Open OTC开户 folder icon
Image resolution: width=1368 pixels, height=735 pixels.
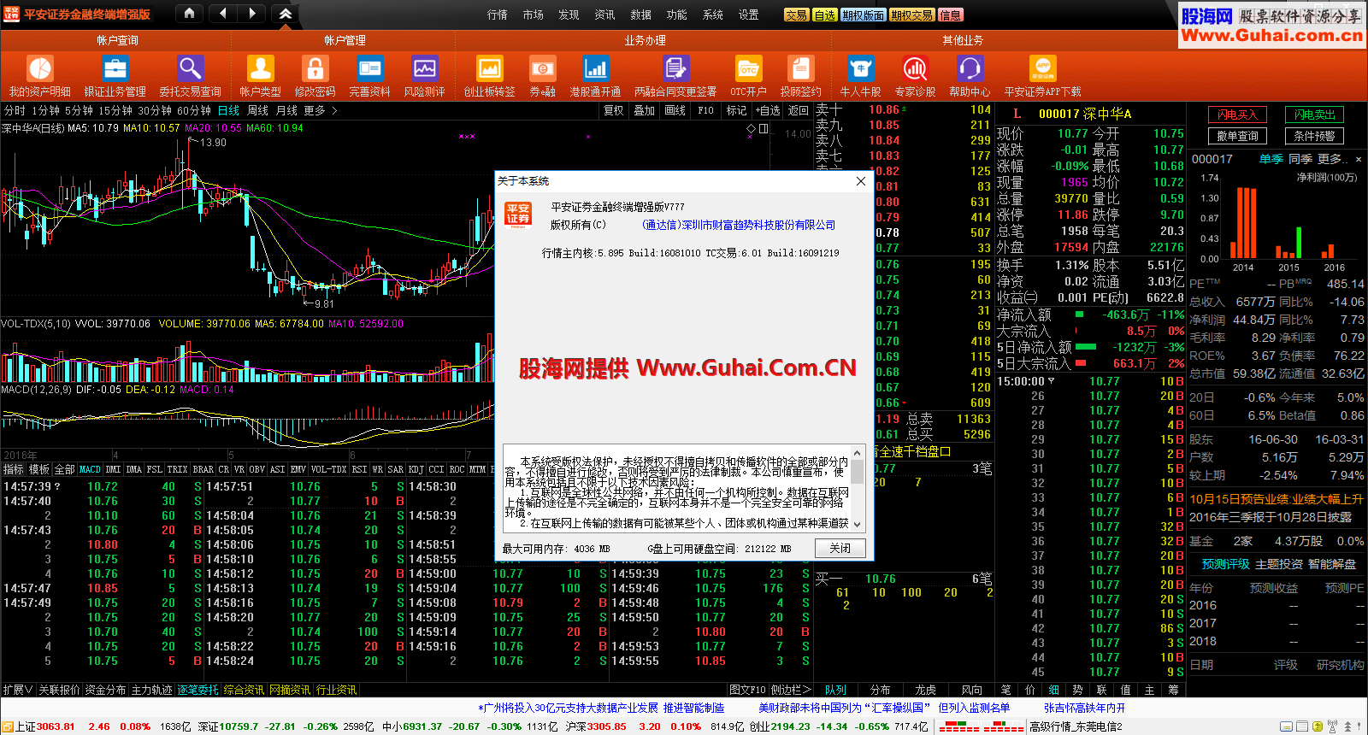coord(748,69)
